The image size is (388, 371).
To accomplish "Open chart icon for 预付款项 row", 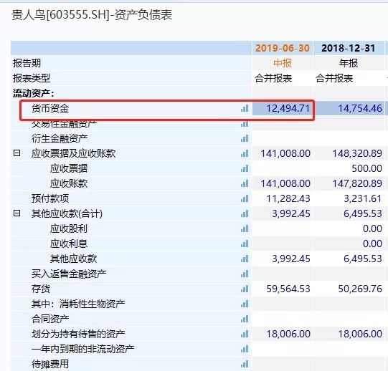I will point(245,198).
